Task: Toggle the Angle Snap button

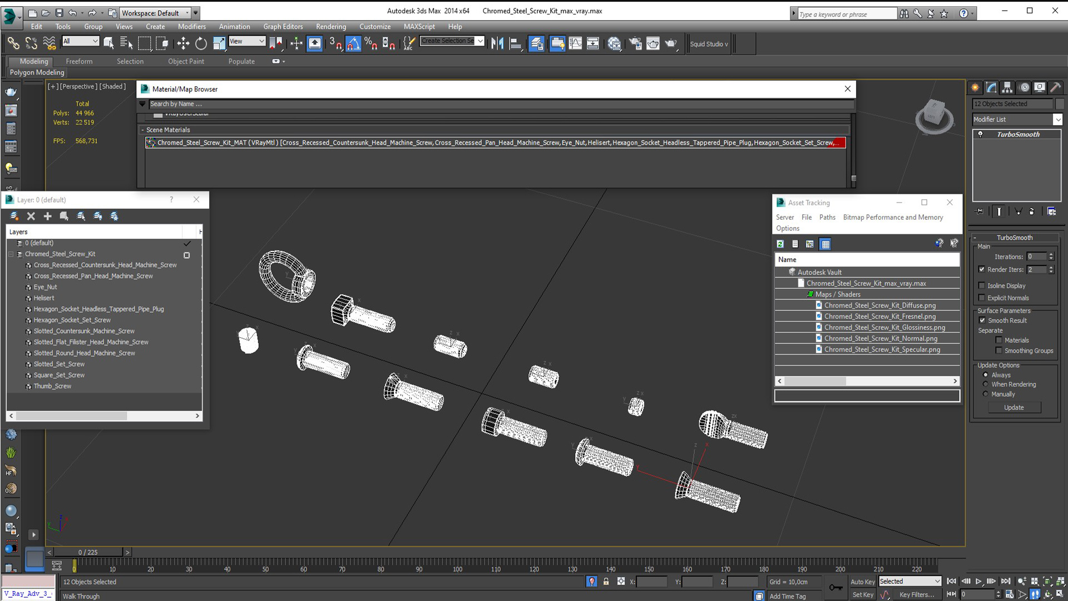Action: click(x=353, y=43)
